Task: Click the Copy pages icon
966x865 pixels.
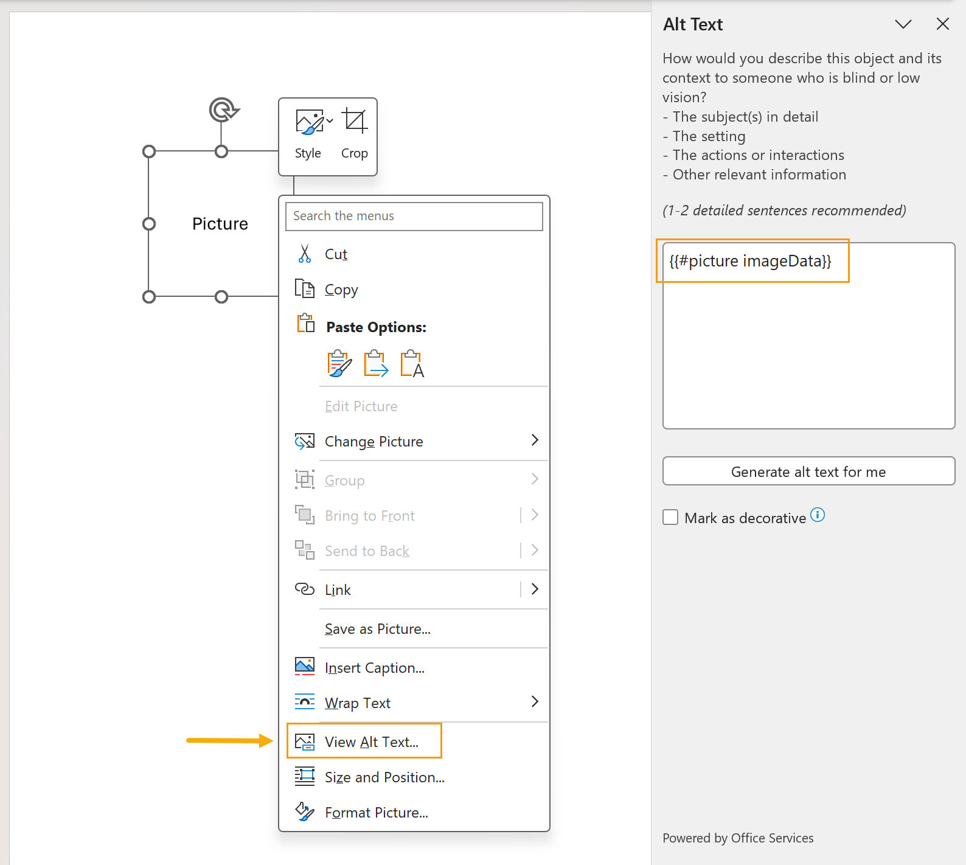Action: pos(305,288)
